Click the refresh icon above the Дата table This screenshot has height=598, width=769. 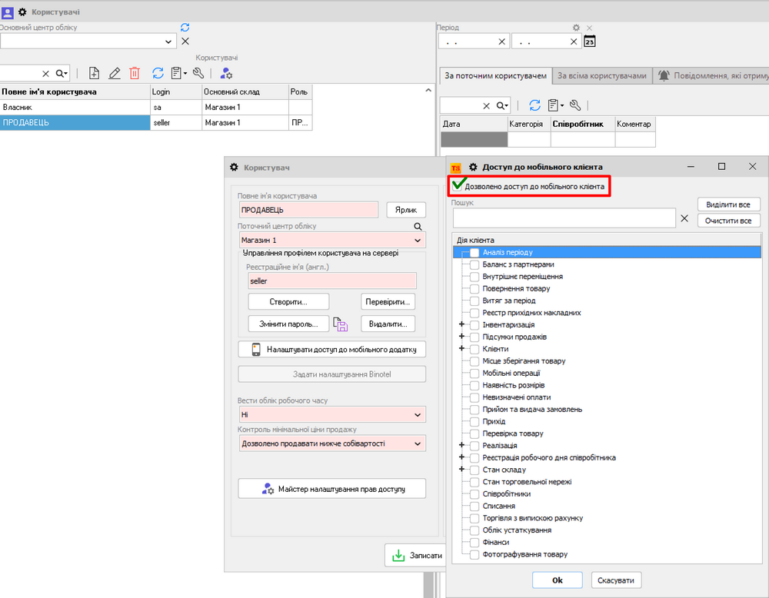534,105
